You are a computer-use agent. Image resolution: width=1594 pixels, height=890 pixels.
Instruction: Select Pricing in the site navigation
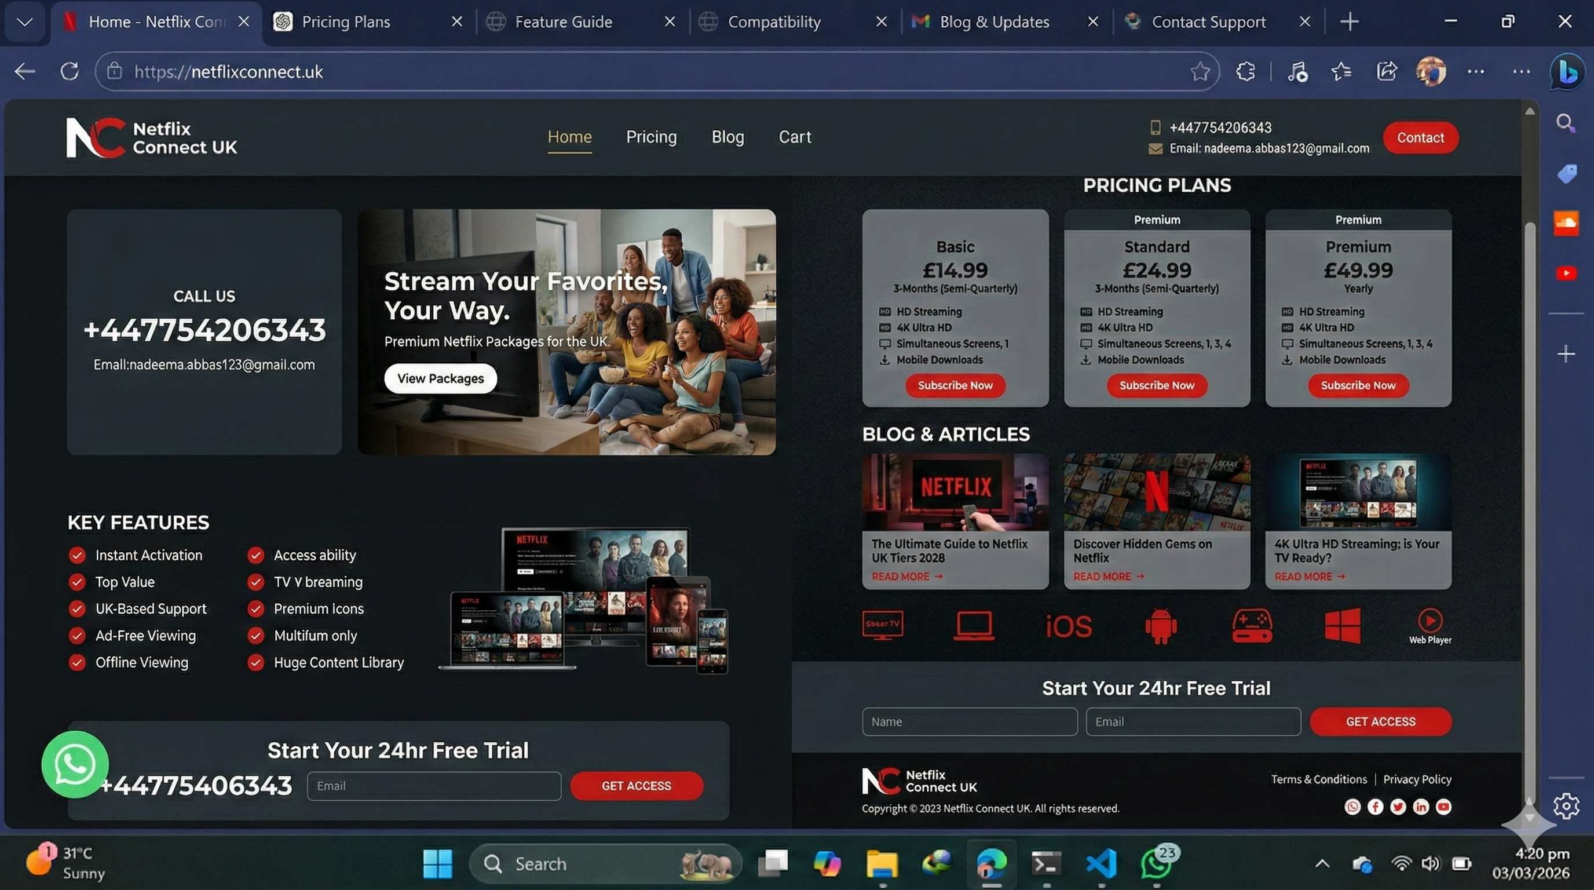coord(651,137)
